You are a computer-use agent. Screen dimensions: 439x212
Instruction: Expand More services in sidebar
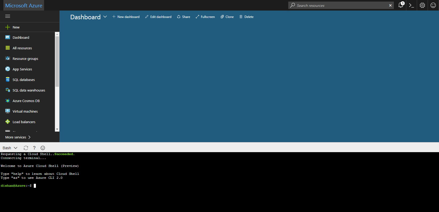coord(18,137)
